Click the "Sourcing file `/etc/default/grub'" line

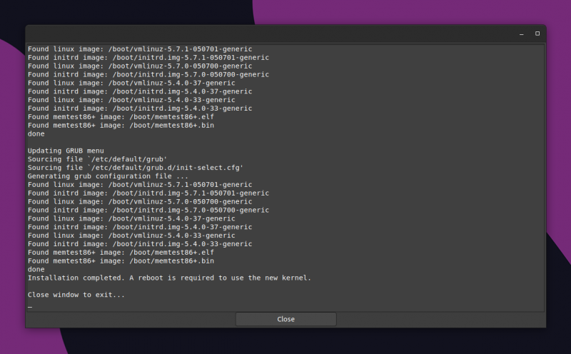[x=97, y=159]
